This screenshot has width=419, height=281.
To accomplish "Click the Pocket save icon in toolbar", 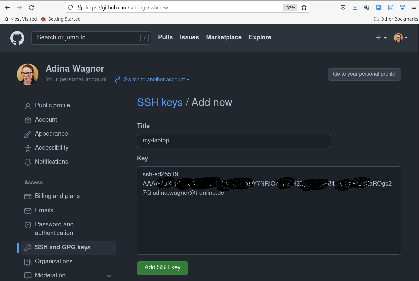I will pyautogui.click(x=343, y=7).
